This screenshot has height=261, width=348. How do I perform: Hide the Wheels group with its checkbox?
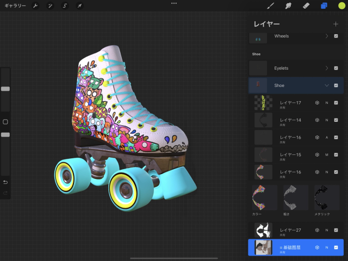335,36
